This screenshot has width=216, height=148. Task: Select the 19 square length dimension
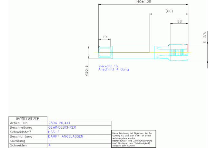[104, 37]
